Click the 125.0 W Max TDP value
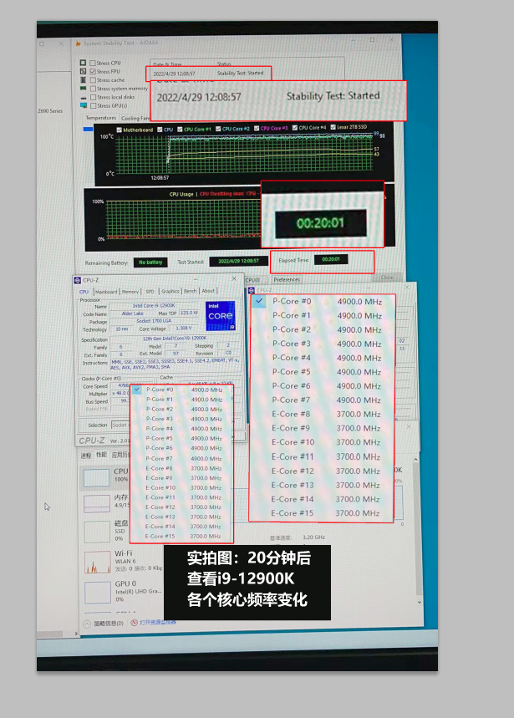The image size is (514, 718). [189, 313]
